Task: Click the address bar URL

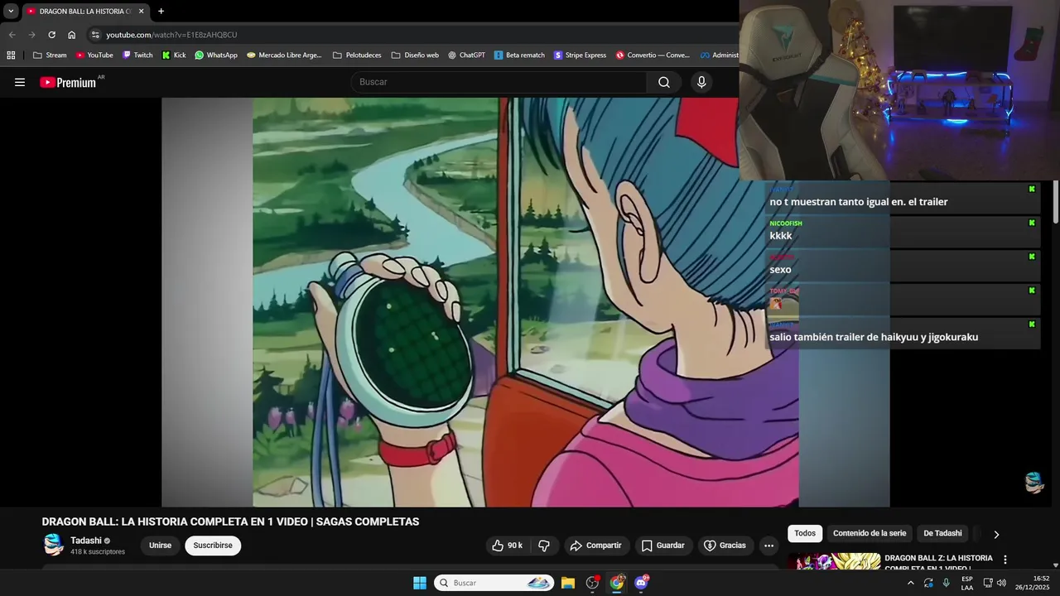Action: click(x=171, y=35)
